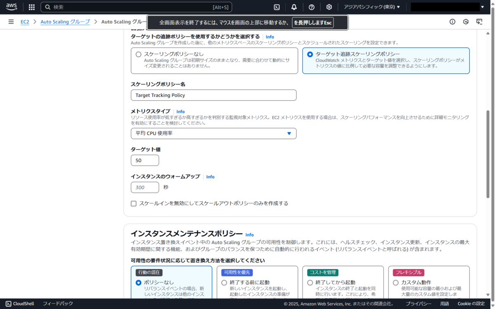Select スケーリングポリシーなし radio option

(x=139, y=54)
